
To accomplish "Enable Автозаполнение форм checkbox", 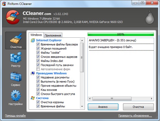I will (x=38, y=69).
